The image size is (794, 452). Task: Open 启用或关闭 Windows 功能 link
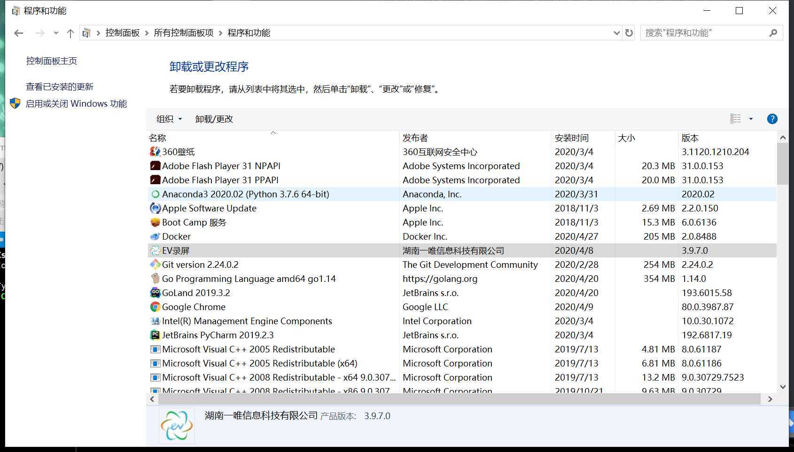click(x=76, y=104)
